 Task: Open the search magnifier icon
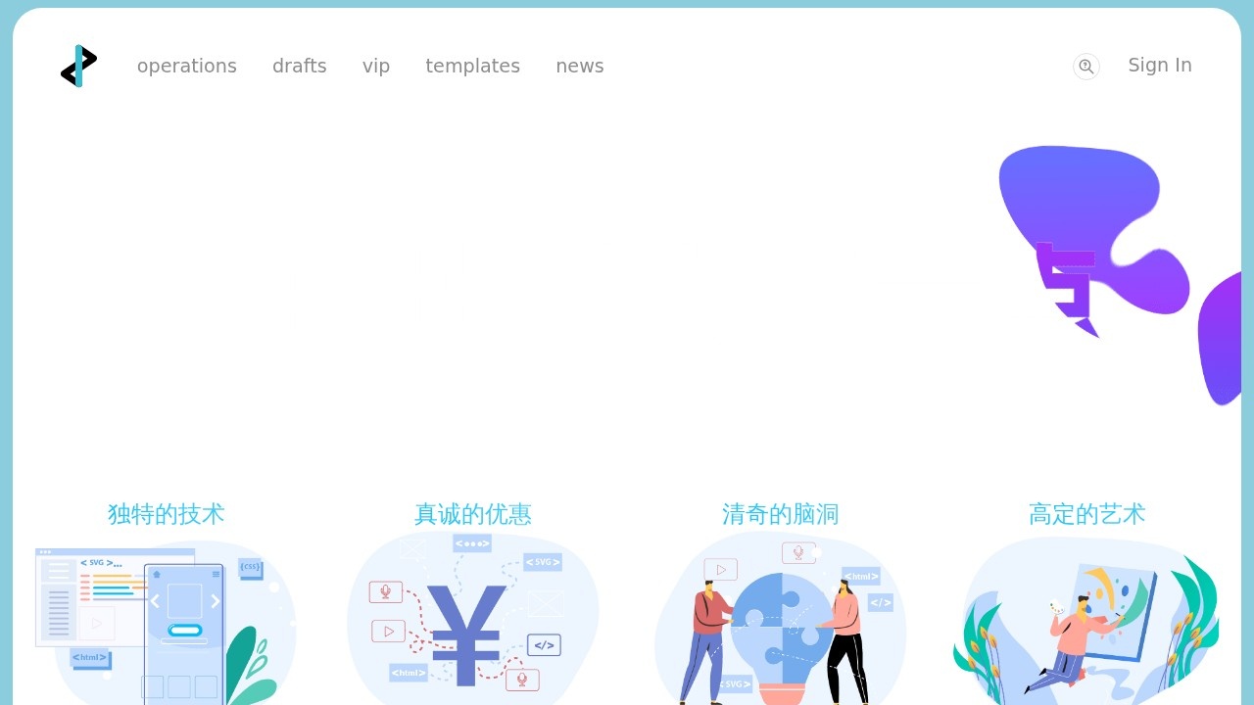pyautogui.click(x=1085, y=67)
